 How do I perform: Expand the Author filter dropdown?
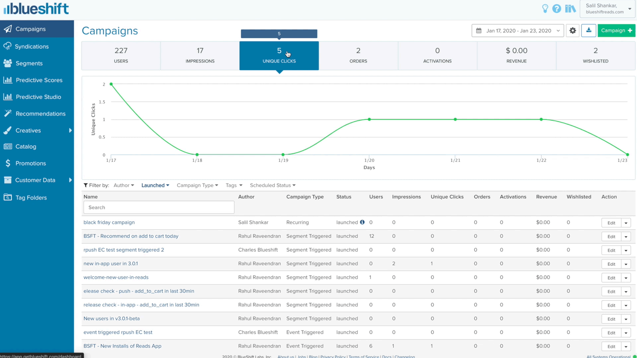pos(124,185)
